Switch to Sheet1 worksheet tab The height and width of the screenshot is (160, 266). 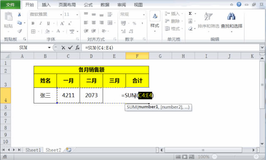(33, 150)
